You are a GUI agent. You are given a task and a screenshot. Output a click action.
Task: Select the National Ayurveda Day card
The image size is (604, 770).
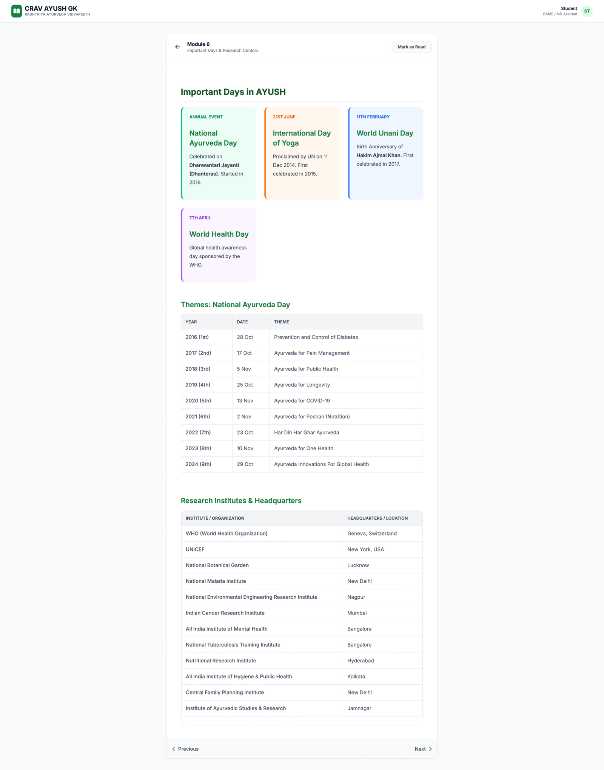click(219, 153)
